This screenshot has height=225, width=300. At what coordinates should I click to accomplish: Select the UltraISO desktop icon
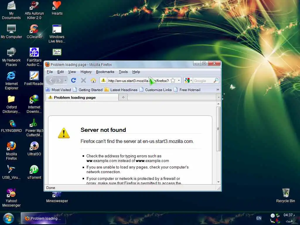[34, 149]
